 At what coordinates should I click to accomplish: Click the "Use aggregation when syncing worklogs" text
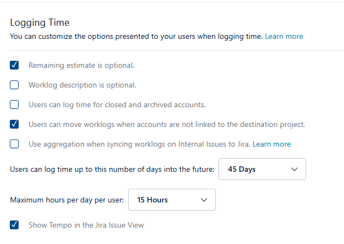[x=139, y=144]
